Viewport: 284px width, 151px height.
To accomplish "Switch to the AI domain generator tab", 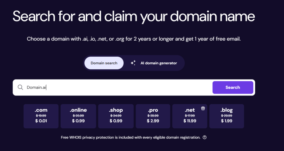I will (x=158, y=63).
